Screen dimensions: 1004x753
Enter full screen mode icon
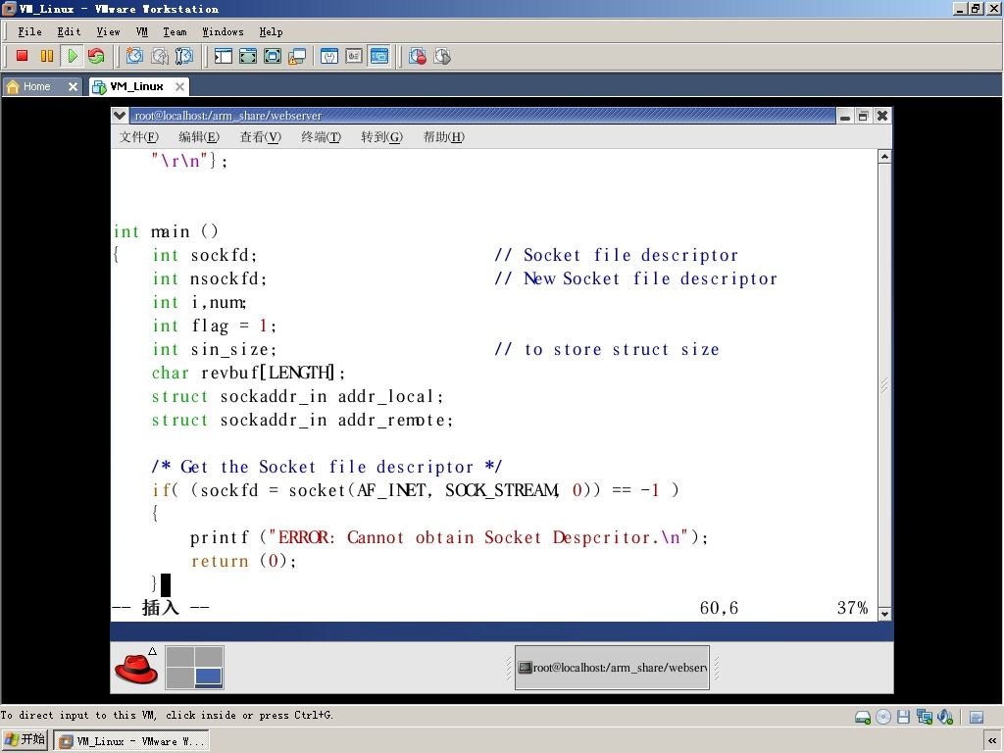click(x=273, y=56)
